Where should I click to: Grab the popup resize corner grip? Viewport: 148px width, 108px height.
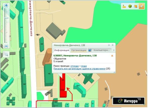click(x=114, y=72)
